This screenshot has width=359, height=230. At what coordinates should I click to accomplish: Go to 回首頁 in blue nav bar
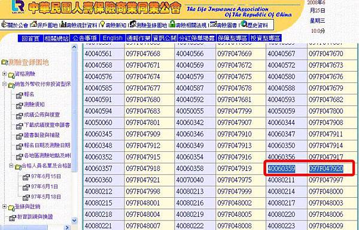coord(31,38)
